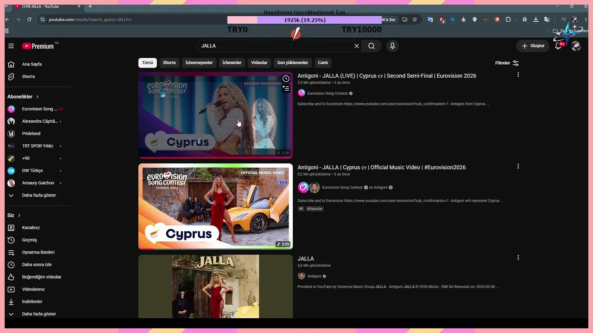Bookmark this page with the star
Screen dimensions: 593x333
pyautogui.click(x=415, y=19)
